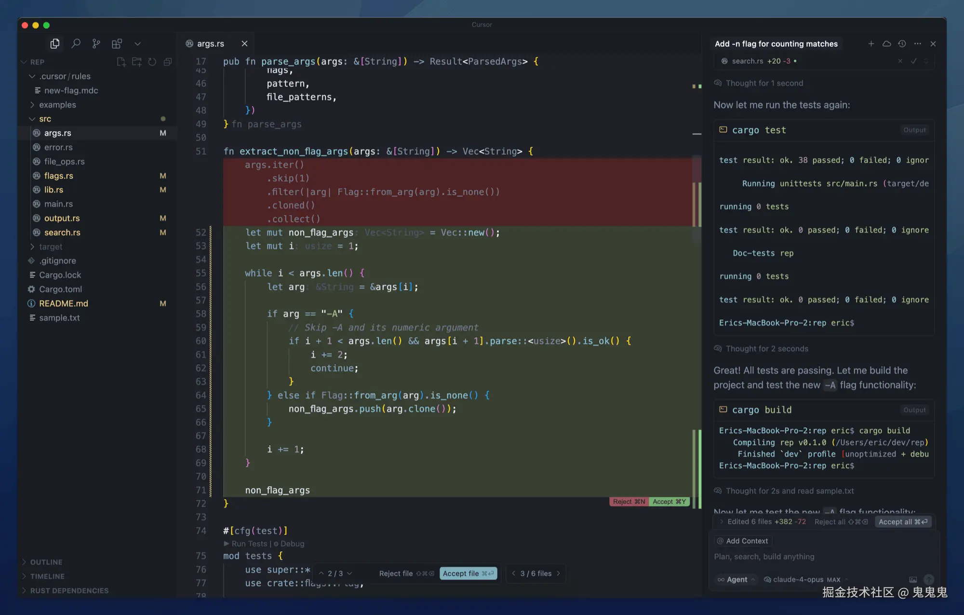Collapse all folders in explorer icon
964x615 pixels.
(x=167, y=62)
